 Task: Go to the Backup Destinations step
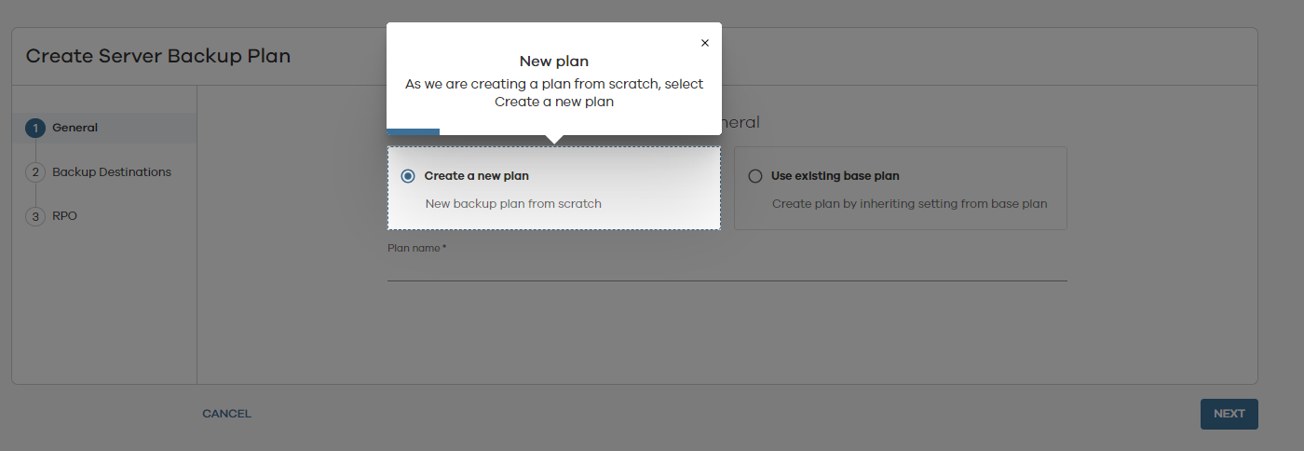[x=112, y=172]
